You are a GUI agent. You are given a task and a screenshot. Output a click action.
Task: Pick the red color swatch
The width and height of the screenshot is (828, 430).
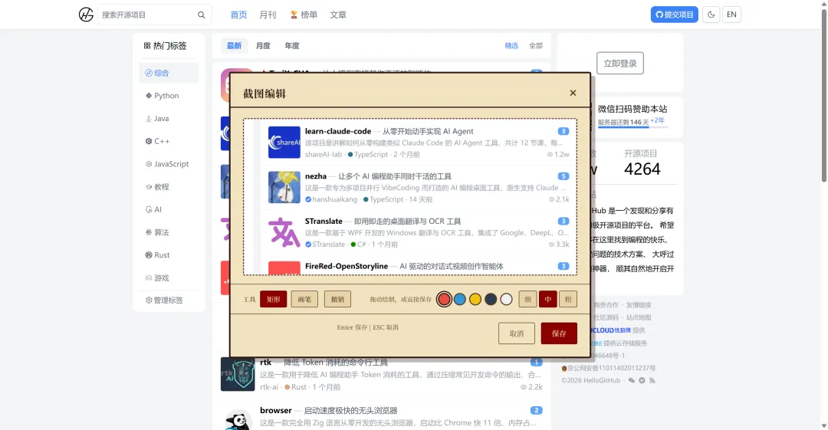click(444, 300)
